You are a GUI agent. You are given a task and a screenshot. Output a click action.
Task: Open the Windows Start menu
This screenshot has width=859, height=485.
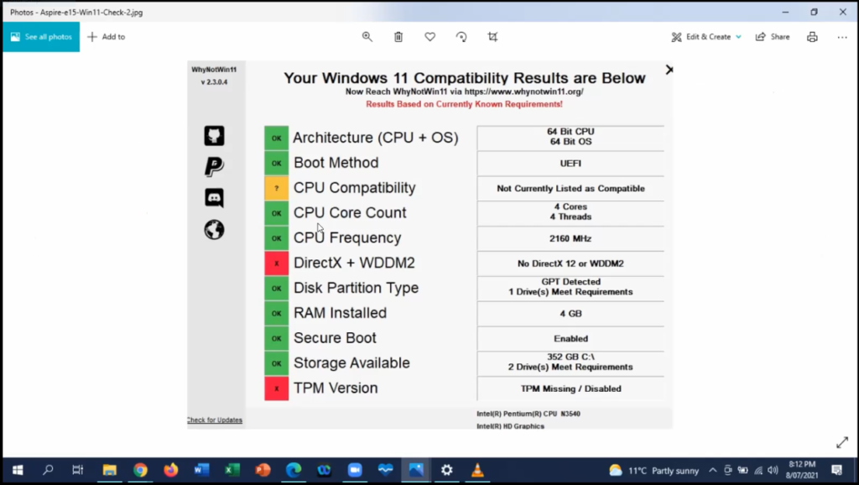tap(18, 470)
